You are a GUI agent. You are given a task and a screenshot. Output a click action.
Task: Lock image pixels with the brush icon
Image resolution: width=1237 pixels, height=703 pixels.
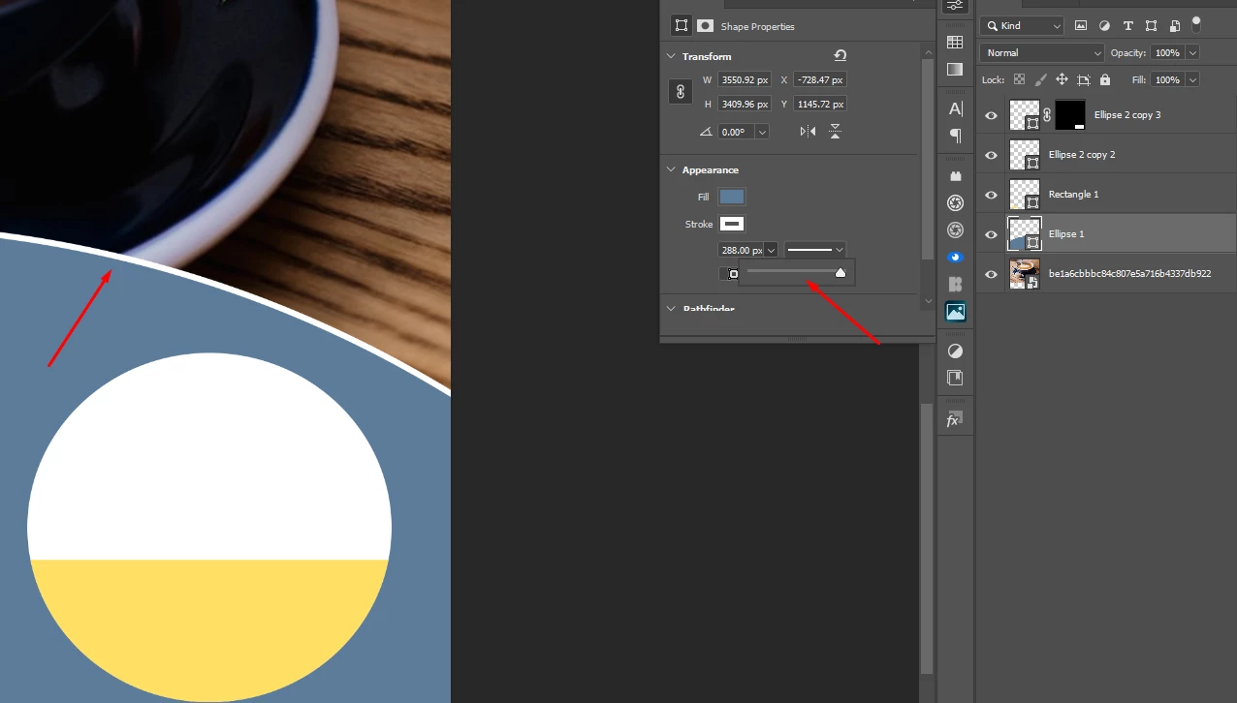coord(1041,79)
